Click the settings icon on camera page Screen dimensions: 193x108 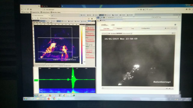click(x=175, y=25)
